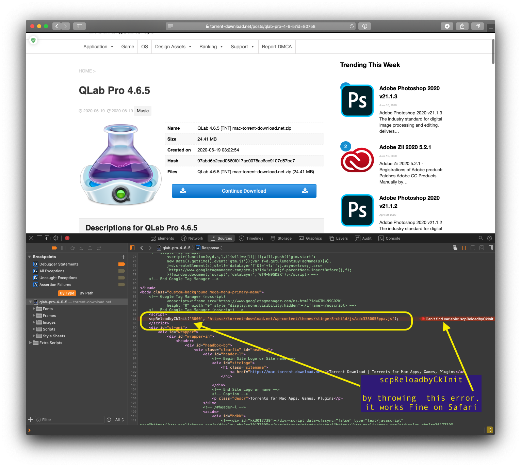Expand the Frames folder

coord(34,316)
